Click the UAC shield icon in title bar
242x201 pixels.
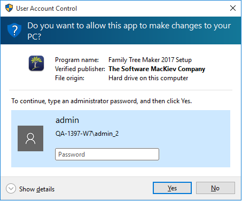[x=9, y=8]
